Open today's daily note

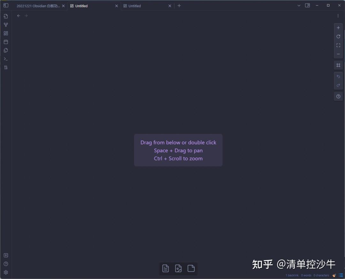pos(6,42)
